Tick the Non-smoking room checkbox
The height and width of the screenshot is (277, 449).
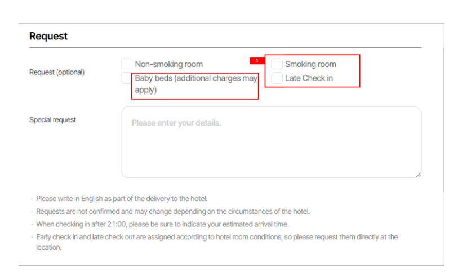127,64
